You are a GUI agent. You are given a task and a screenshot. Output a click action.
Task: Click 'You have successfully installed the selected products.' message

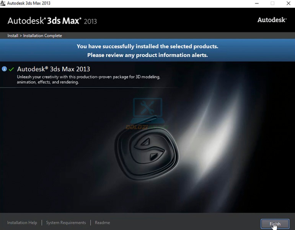click(x=148, y=46)
